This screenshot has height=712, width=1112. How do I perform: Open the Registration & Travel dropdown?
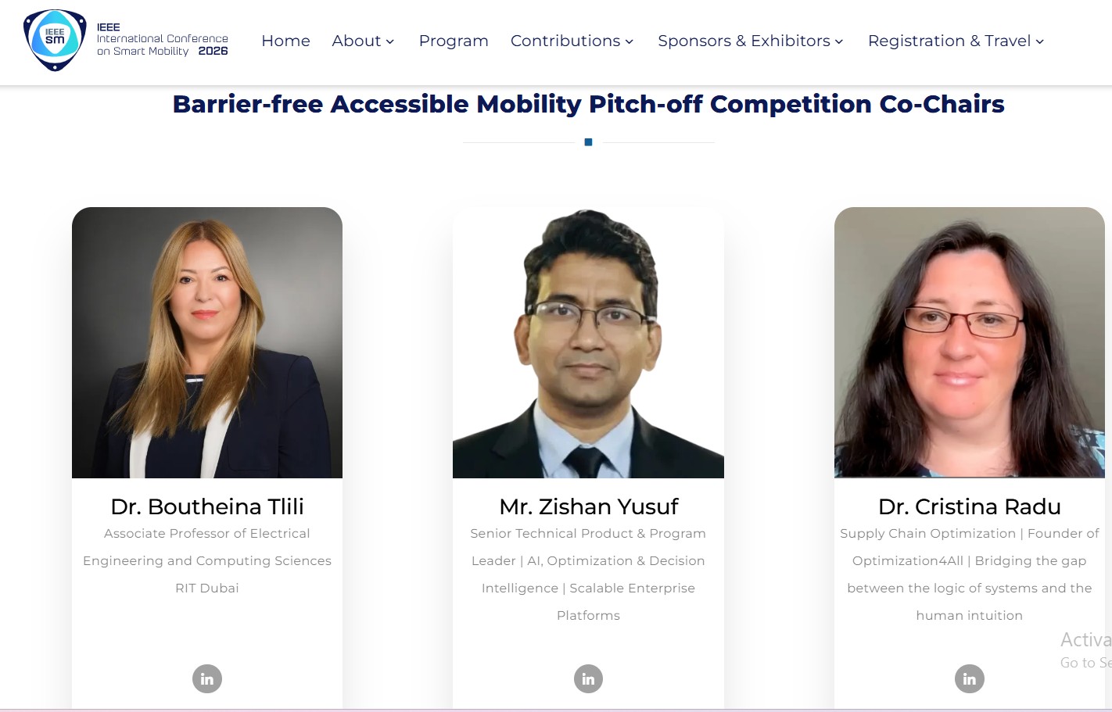[x=955, y=41]
